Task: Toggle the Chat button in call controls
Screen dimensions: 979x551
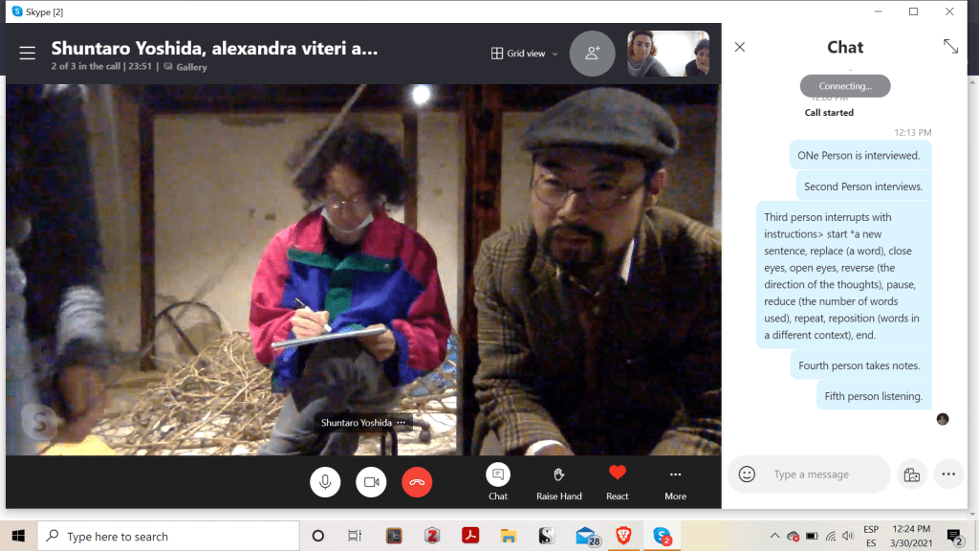Action: pos(498,481)
